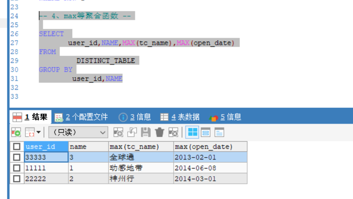Viewport: 353px width, 199px height.
Task: Click DISTINCT_TABLE in the SQL editor
Action: [106, 61]
